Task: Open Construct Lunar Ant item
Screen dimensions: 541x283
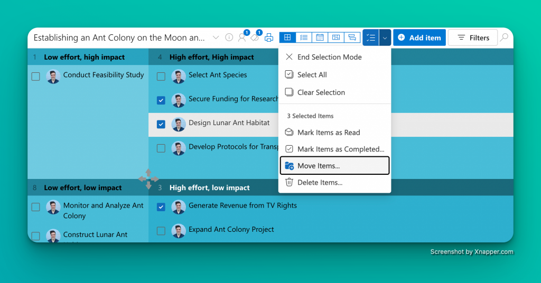Action: [95, 235]
